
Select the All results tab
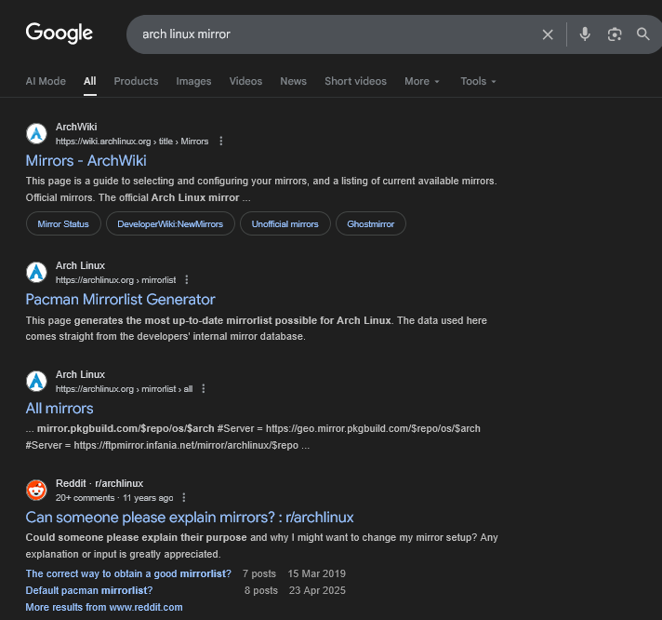coord(89,81)
